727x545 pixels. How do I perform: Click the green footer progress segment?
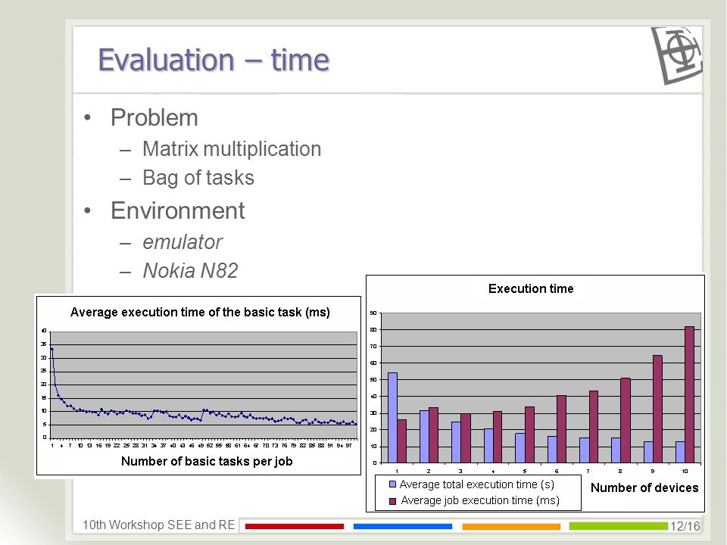tap(619, 526)
